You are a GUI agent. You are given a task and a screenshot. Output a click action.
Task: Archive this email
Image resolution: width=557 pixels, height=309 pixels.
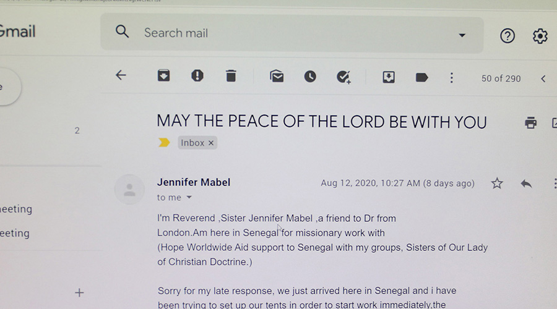pyautogui.click(x=164, y=75)
